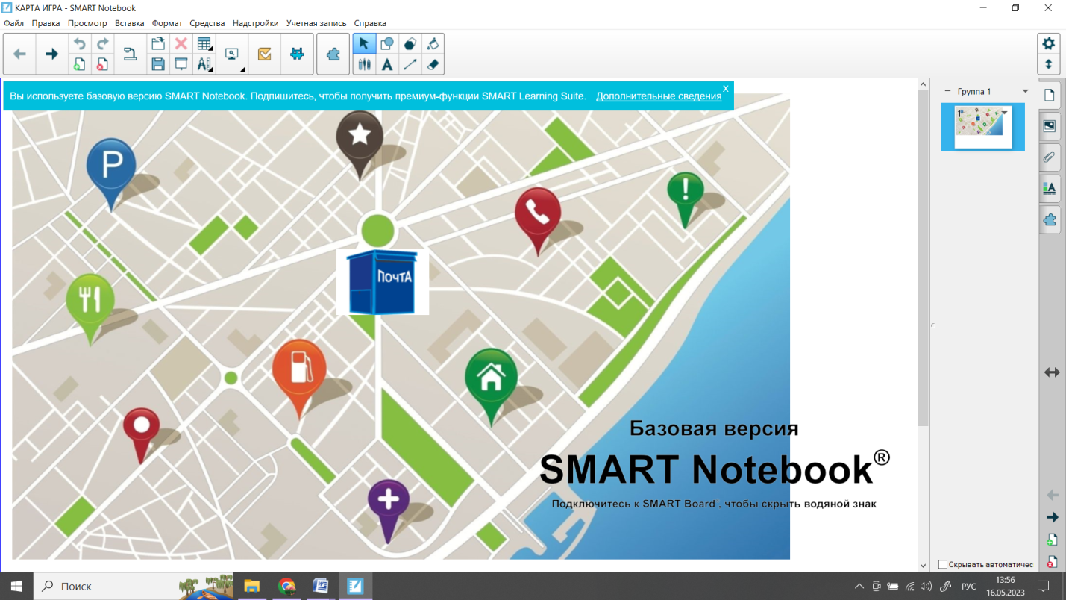Click the vertical scrollbar of the page area
Image resolution: width=1066 pixels, height=600 pixels.
pyautogui.click(x=923, y=257)
